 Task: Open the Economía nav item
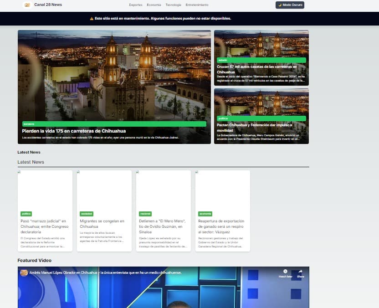(x=154, y=5)
